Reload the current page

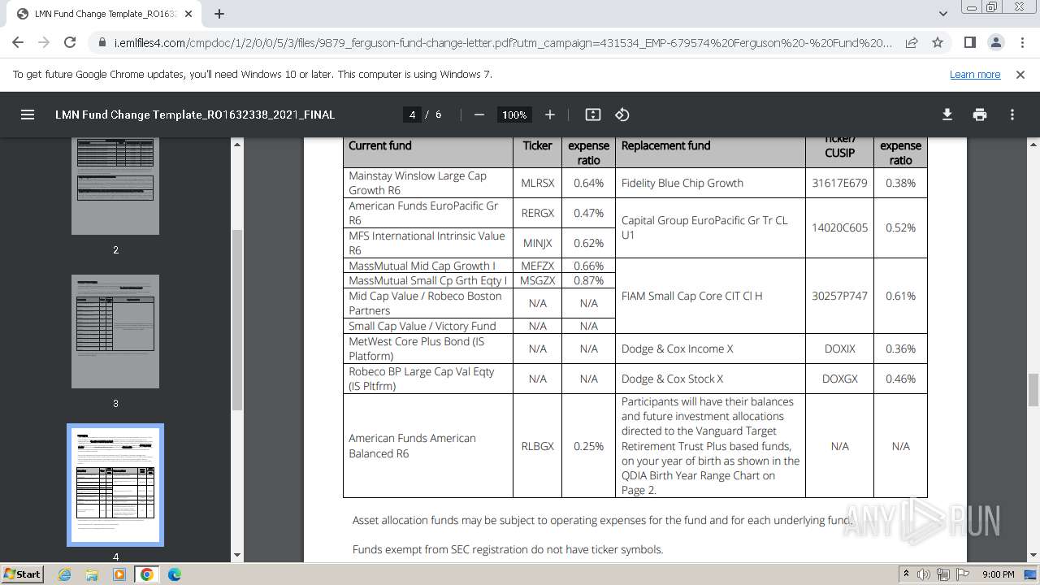click(x=70, y=42)
